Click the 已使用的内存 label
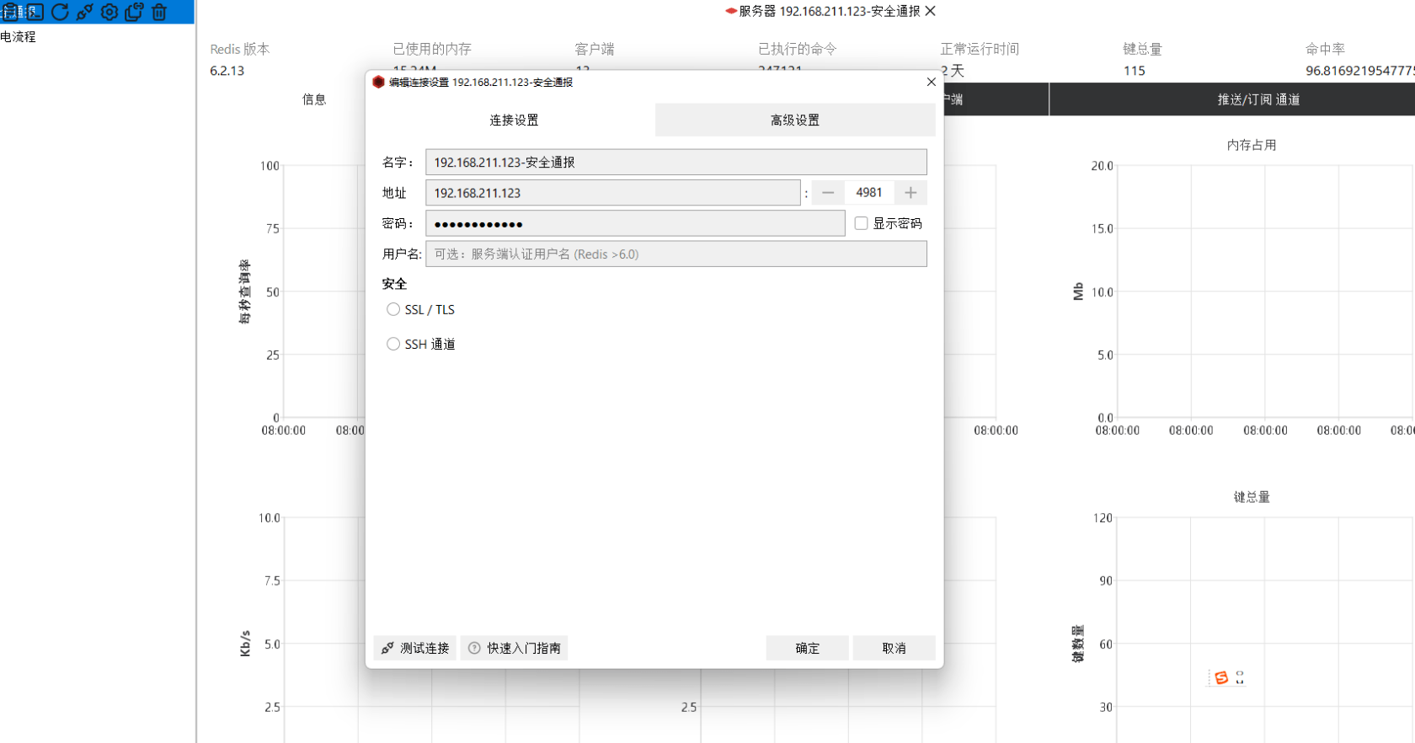The width and height of the screenshot is (1415, 743). [432, 49]
